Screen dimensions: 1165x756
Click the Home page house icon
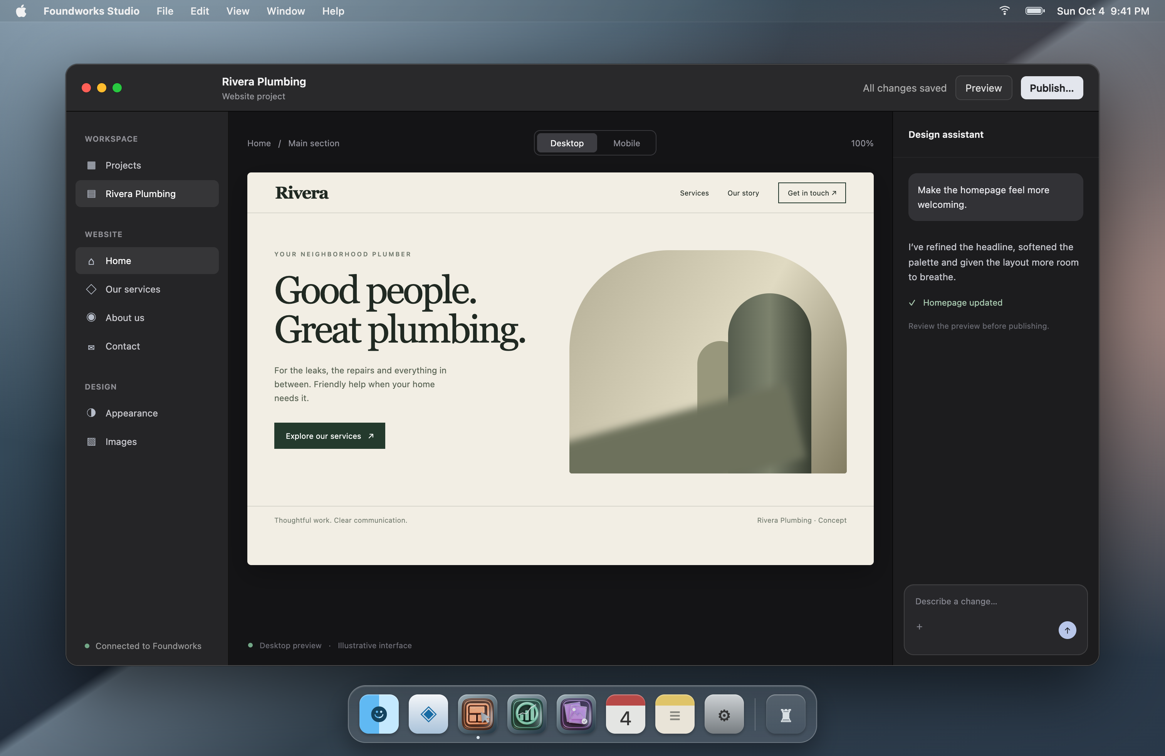tap(91, 261)
